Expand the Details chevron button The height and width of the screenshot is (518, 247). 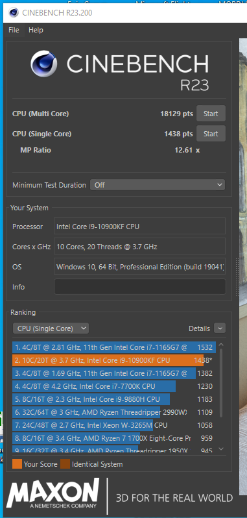coord(220,328)
